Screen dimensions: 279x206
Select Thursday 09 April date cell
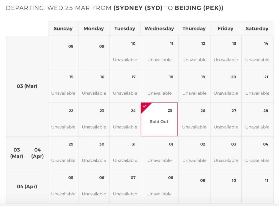[194, 187]
